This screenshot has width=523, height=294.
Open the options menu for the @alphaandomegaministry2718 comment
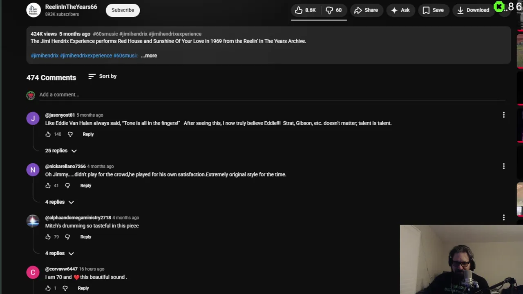coord(503,218)
